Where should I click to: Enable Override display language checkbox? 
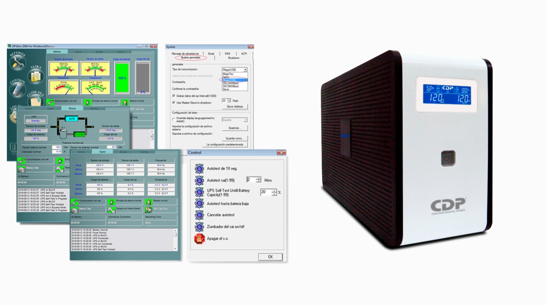174,119
